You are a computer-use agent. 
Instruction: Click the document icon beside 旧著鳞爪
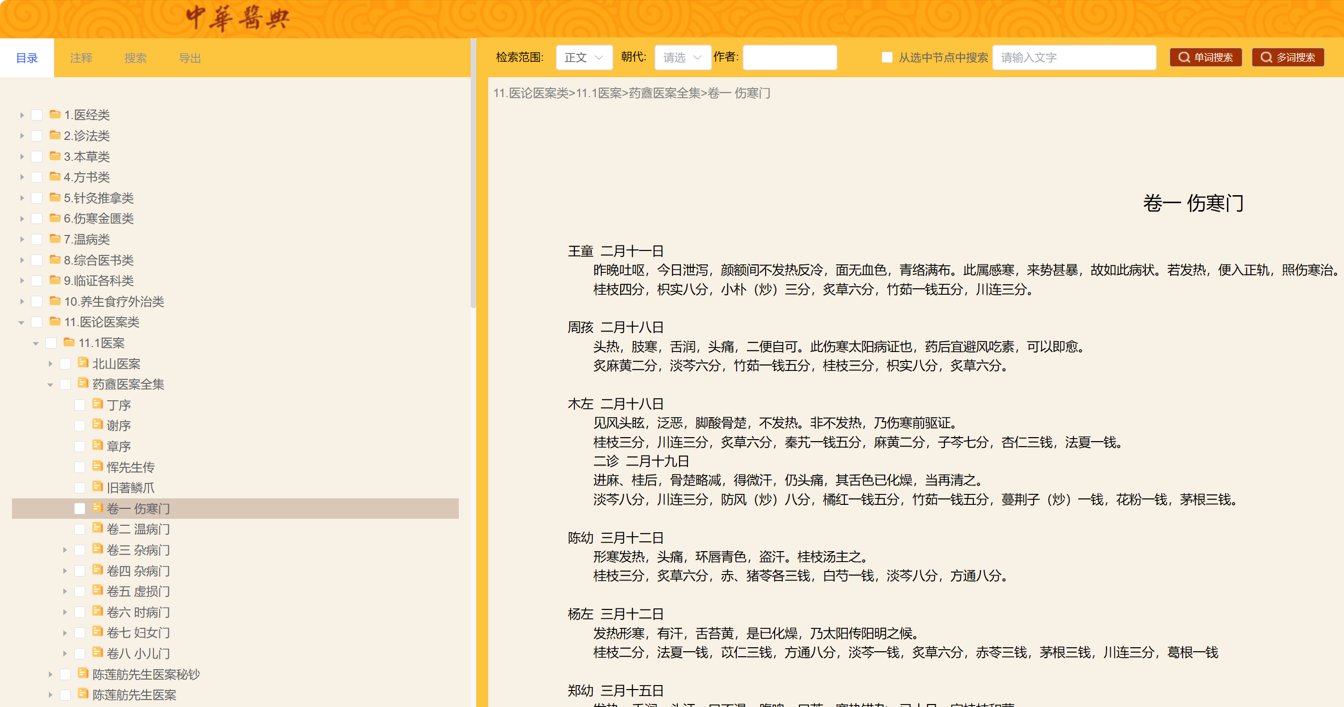(97, 486)
